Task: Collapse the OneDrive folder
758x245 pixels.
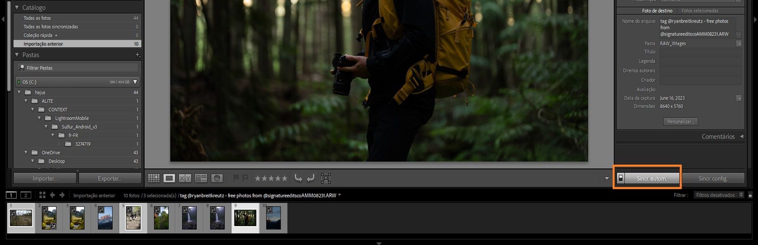Action: (x=26, y=152)
